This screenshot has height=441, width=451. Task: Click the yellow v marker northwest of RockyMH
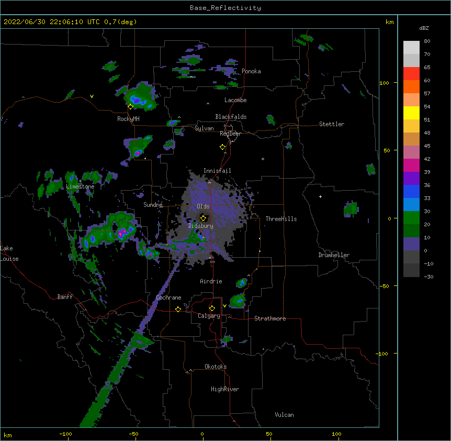[92, 96]
